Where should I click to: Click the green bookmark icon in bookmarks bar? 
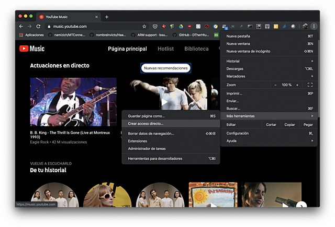point(216,35)
